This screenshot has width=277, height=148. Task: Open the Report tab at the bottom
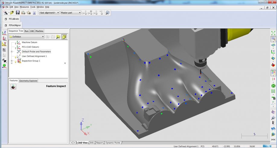100,143
